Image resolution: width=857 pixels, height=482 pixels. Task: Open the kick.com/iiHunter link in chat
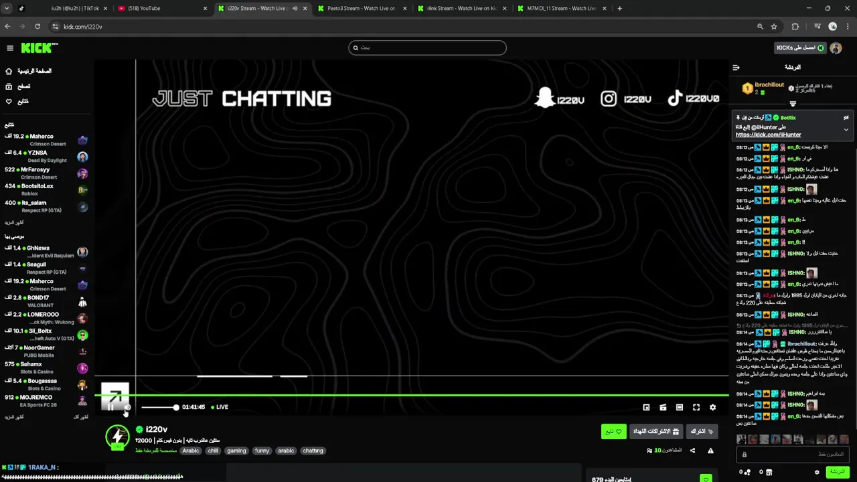(768, 135)
